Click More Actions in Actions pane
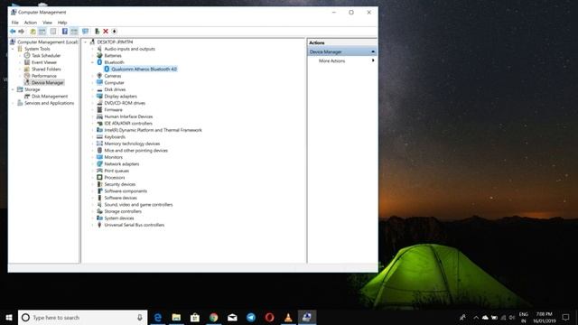 pos(331,60)
